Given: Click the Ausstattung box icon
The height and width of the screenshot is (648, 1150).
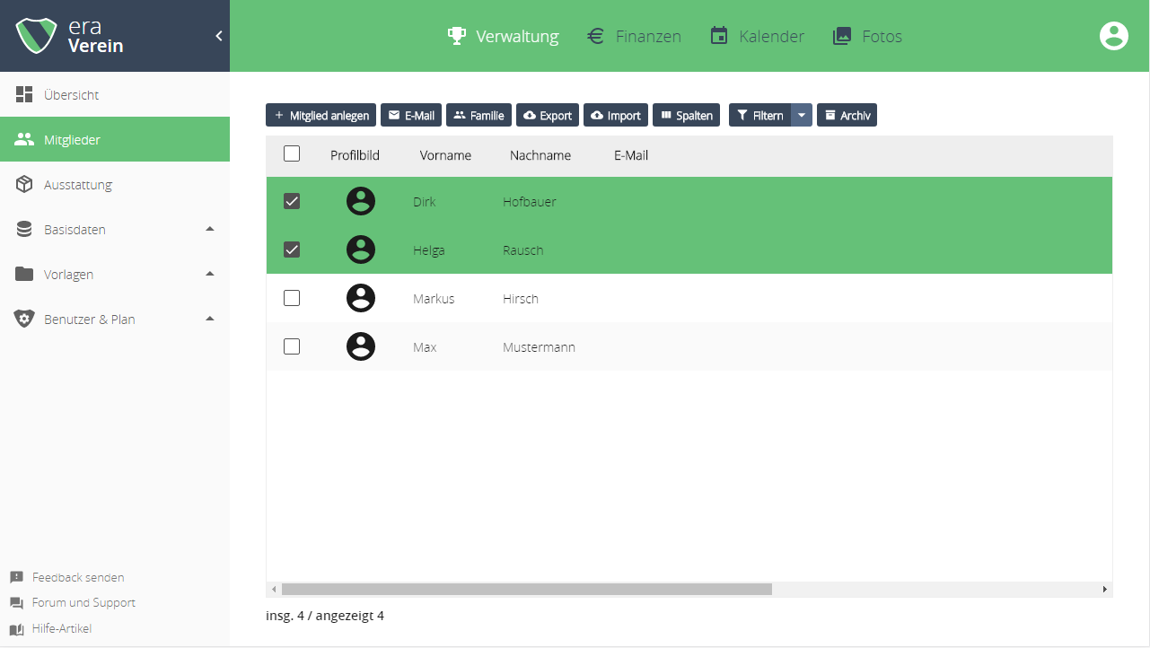Looking at the screenshot, I should click(24, 184).
